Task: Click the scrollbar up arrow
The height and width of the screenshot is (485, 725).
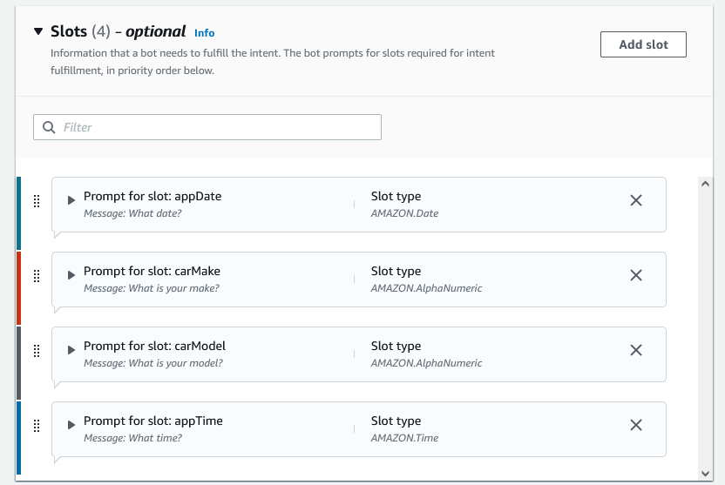Action: (705, 184)
